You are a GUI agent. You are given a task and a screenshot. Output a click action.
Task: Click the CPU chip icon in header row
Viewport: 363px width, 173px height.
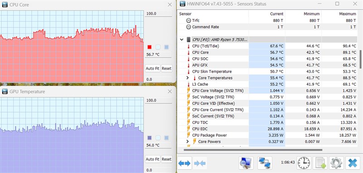(x=189, y=40)
